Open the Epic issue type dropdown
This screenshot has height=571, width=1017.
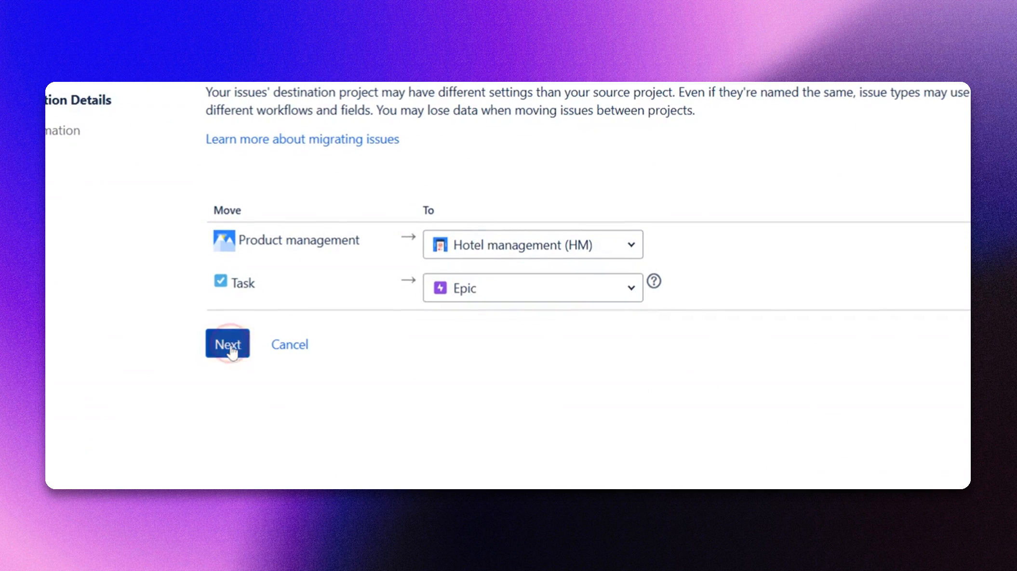pos(533,287)
